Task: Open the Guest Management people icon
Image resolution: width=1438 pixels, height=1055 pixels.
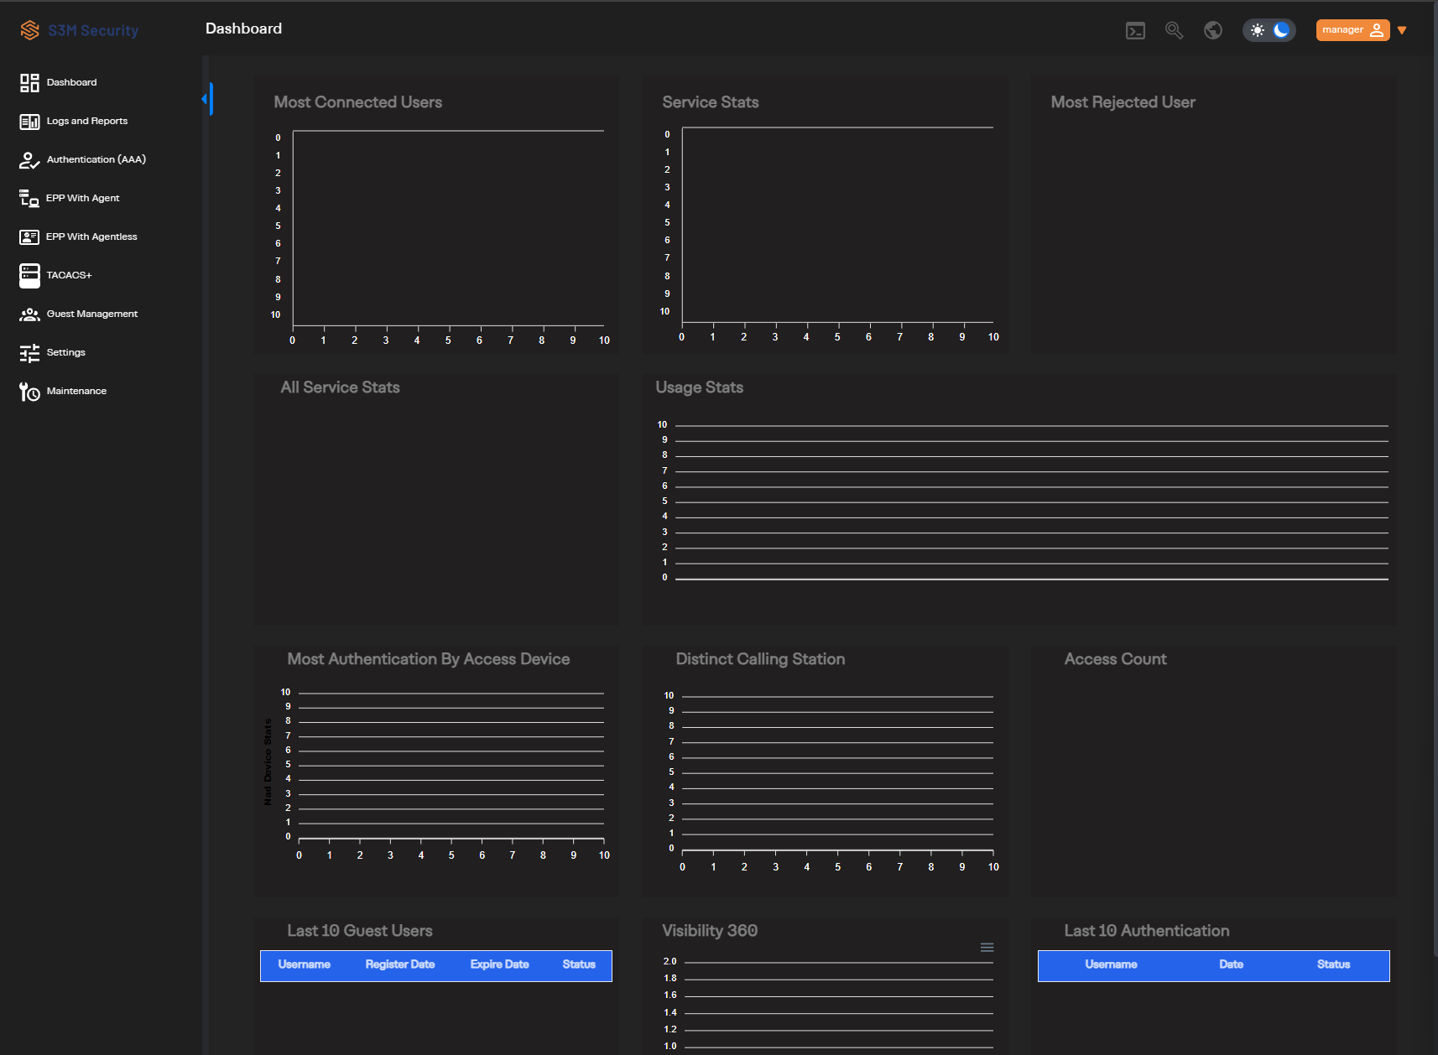Action: pos(29,314)
